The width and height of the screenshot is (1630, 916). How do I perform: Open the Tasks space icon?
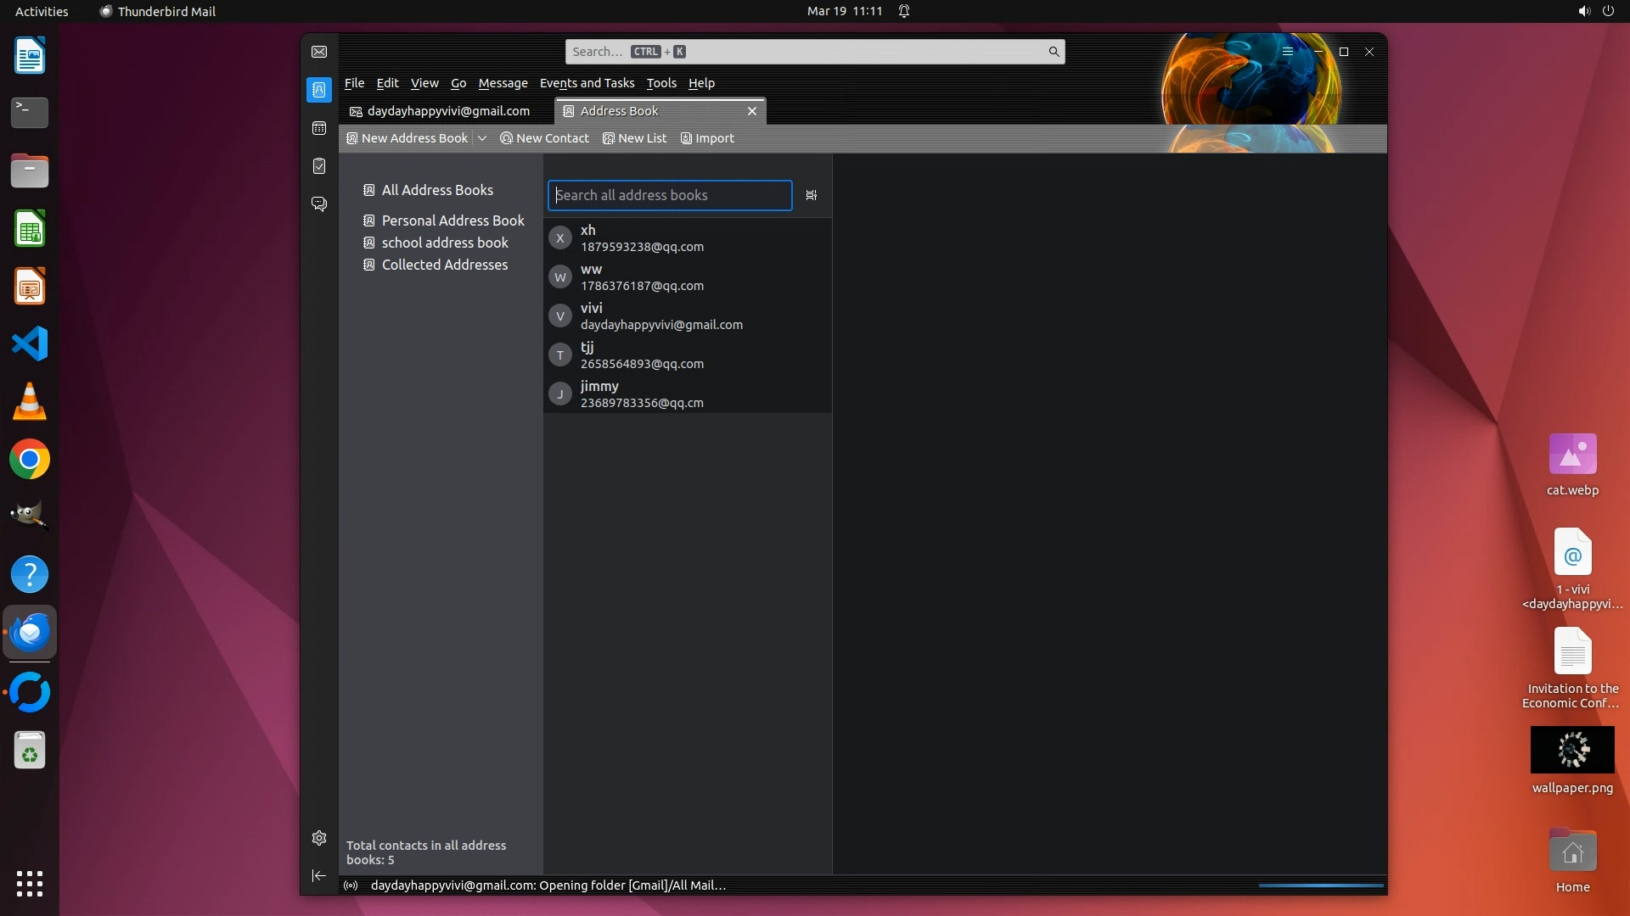click(x=319, y=166)
